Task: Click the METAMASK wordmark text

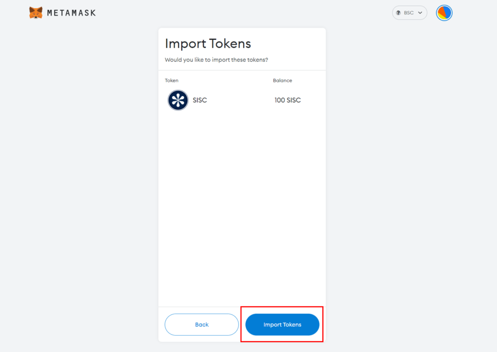Action: click(71, 13)
